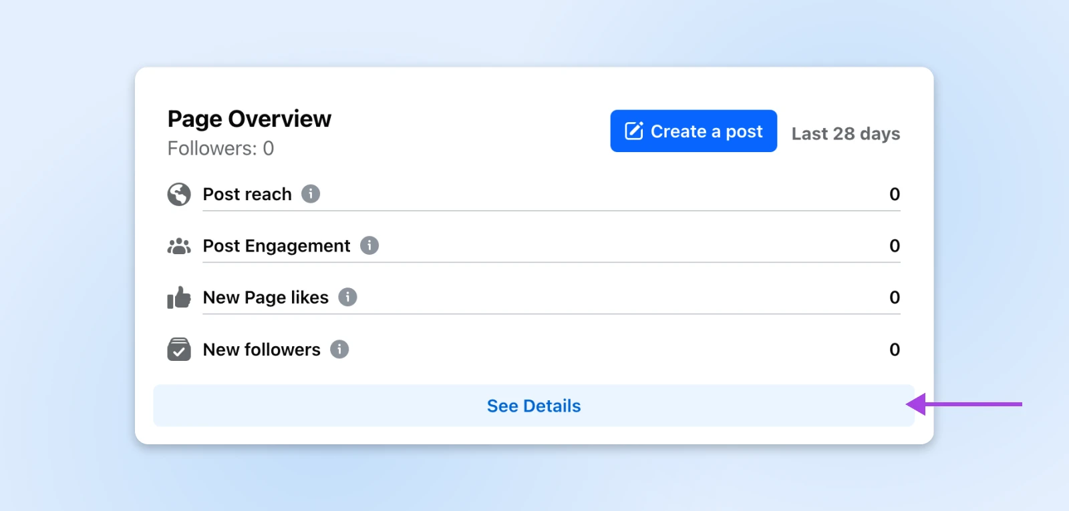1069x511 pixels.
Task: Click the people icon beside Post Engagement
Action: pyautogui.click(x=179, y=246)
